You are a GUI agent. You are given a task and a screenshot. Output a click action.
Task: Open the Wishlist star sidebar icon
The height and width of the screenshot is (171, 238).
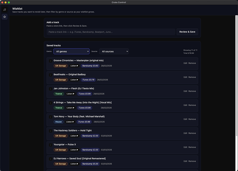pos(4,17)
